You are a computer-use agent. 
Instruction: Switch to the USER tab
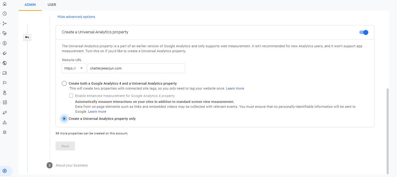(x=52, y=5)
